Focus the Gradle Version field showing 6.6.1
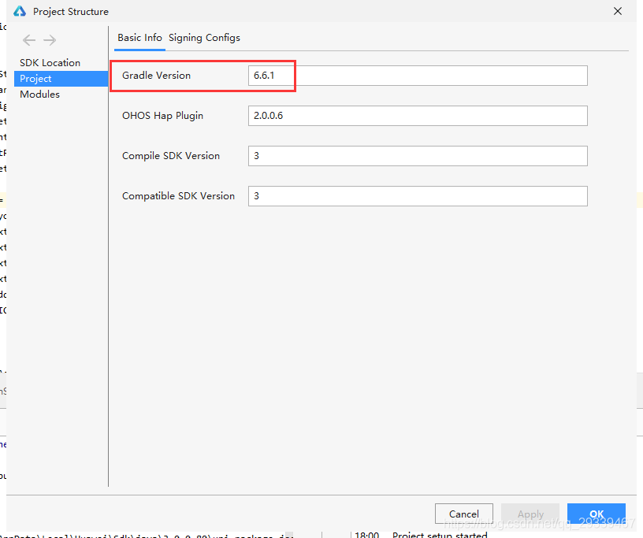The image size is (643, 538). pyautogui.click(x=418, y=76)
